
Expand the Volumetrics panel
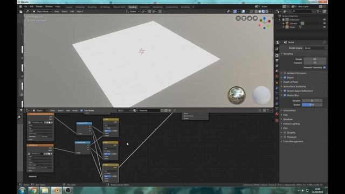[x=289, y=110]
